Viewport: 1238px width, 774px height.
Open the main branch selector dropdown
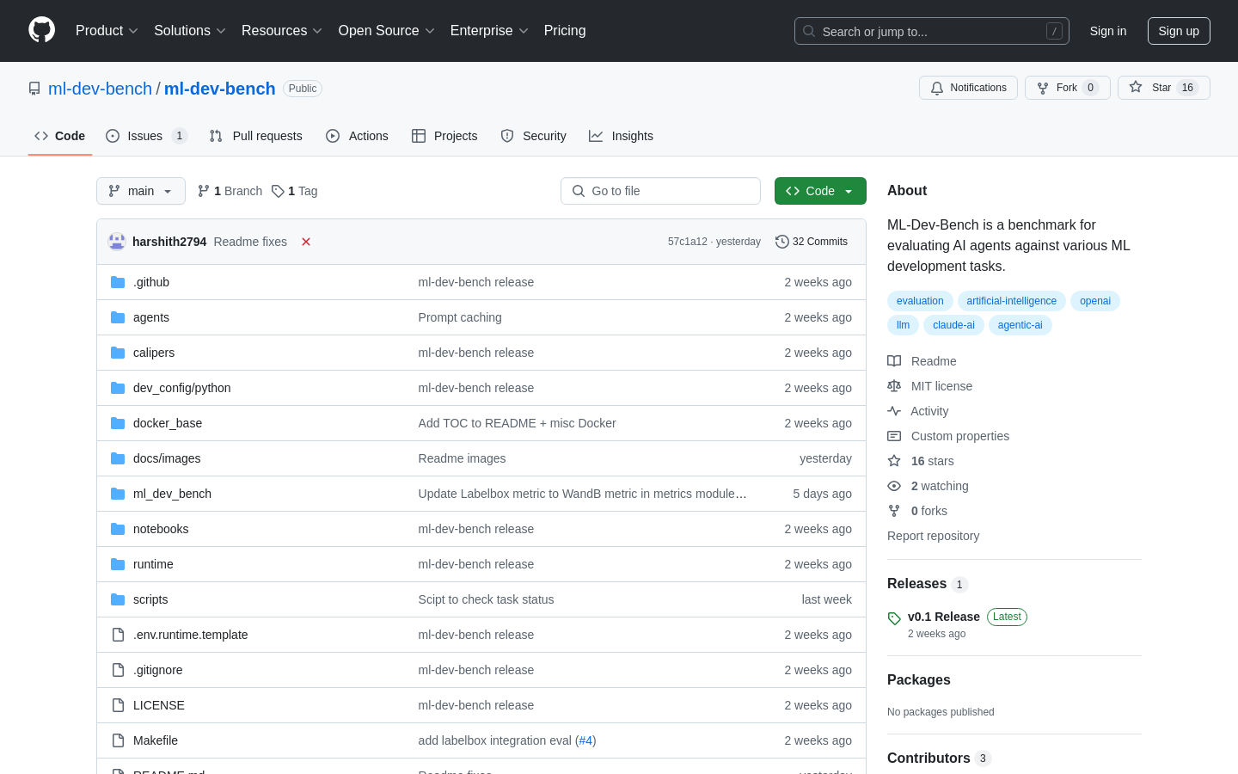point(141,191)
